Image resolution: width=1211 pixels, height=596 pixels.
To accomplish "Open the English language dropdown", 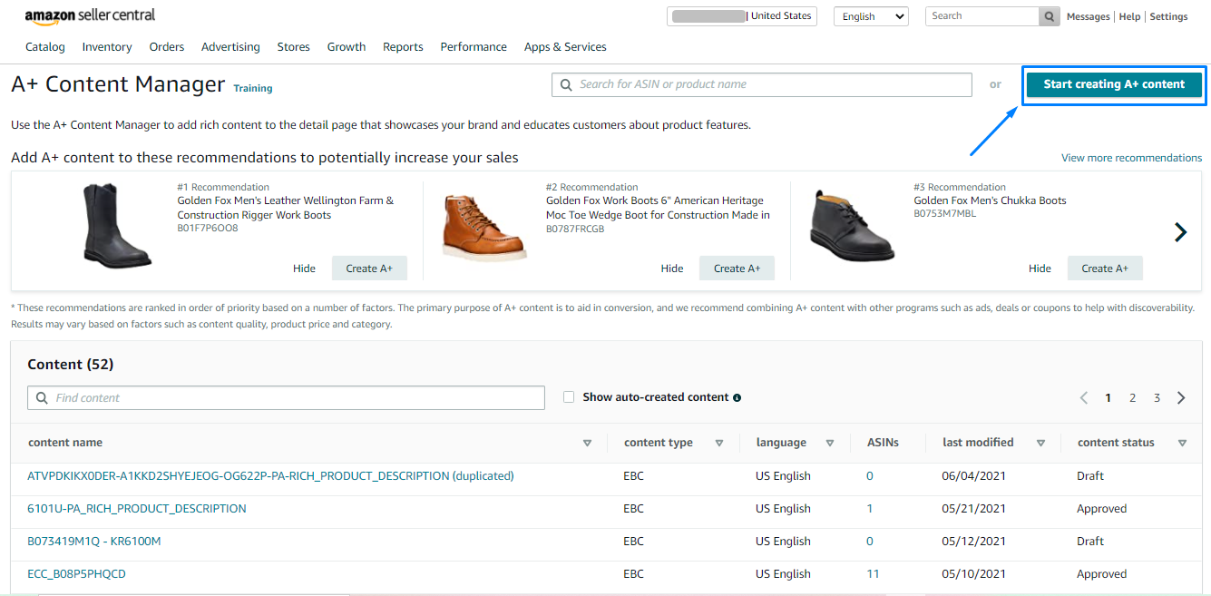I will click(x=872, y=16).
